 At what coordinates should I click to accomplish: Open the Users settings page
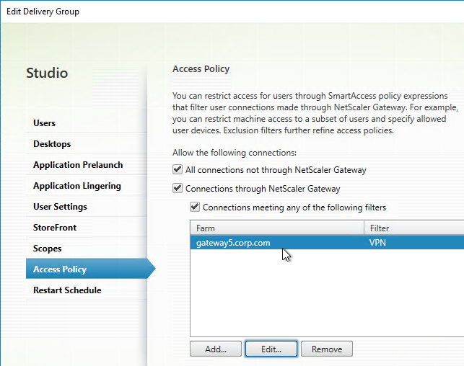point(86,123)
